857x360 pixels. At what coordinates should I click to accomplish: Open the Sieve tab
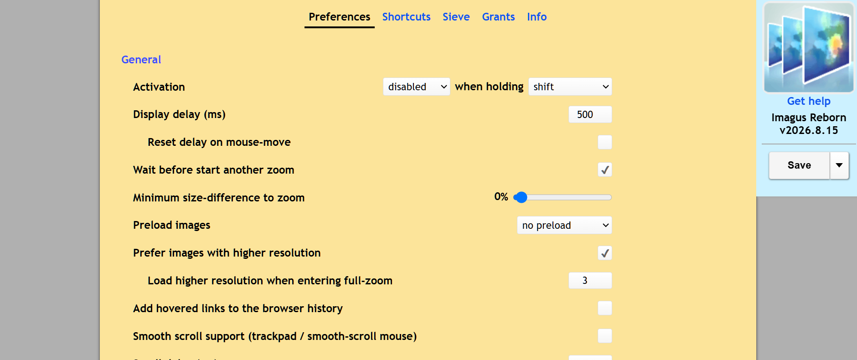click(456, 17)
